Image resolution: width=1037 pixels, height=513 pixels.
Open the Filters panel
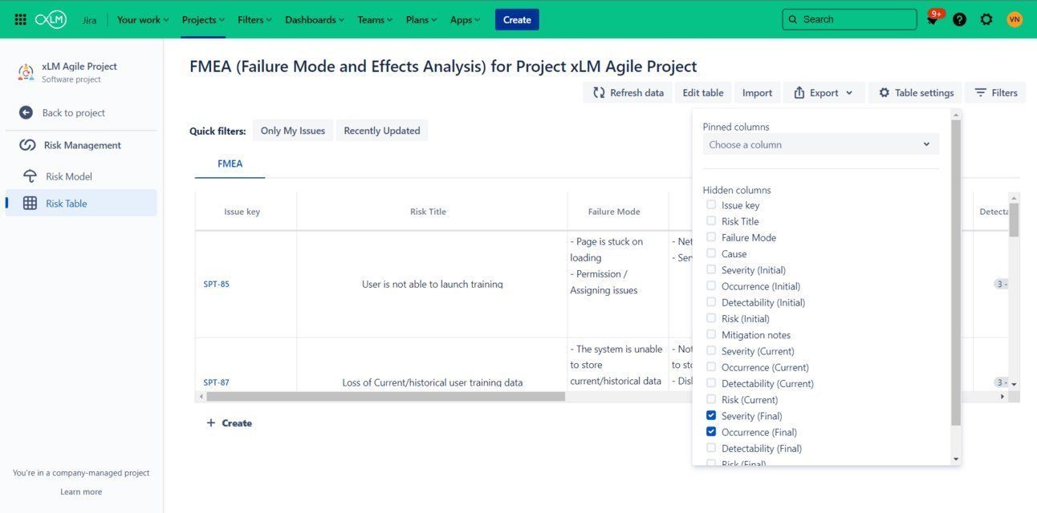coord(995,93)
